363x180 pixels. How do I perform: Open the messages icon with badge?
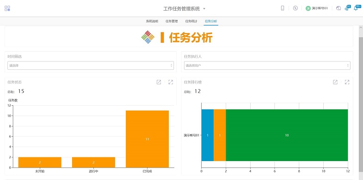(347, 8)
